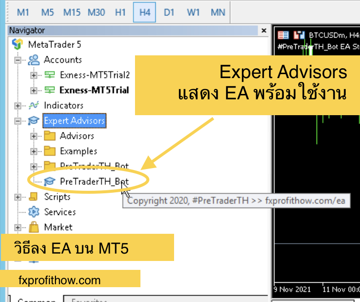
Task: Select Accounts in the Navigator
Action: point(63,60)
